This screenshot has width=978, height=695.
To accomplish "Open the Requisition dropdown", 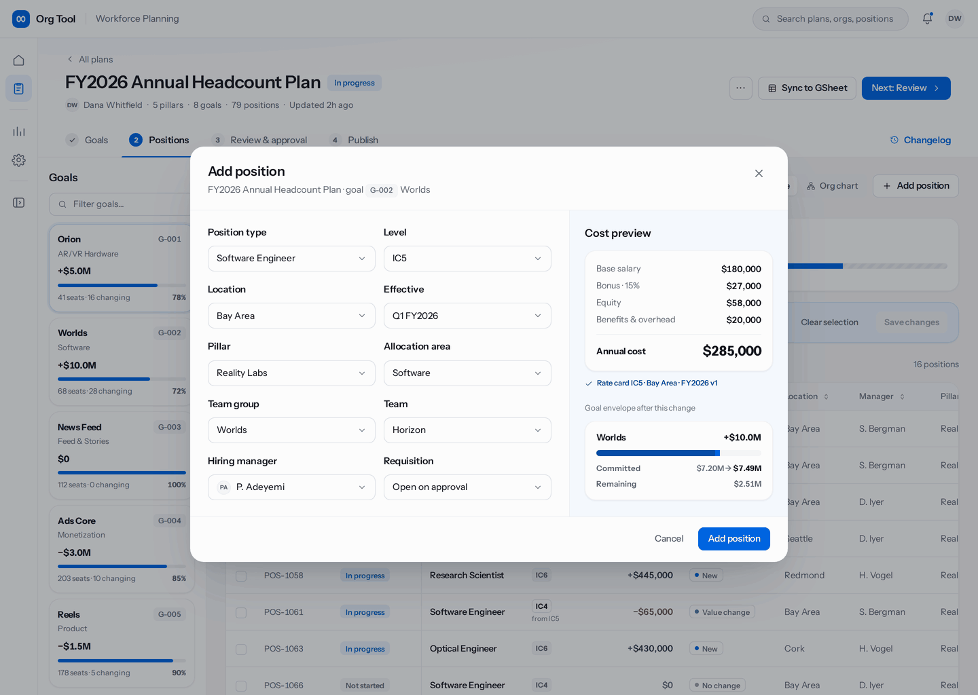I will [x=467, y=487].
